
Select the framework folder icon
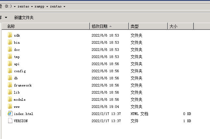[10, 85]
